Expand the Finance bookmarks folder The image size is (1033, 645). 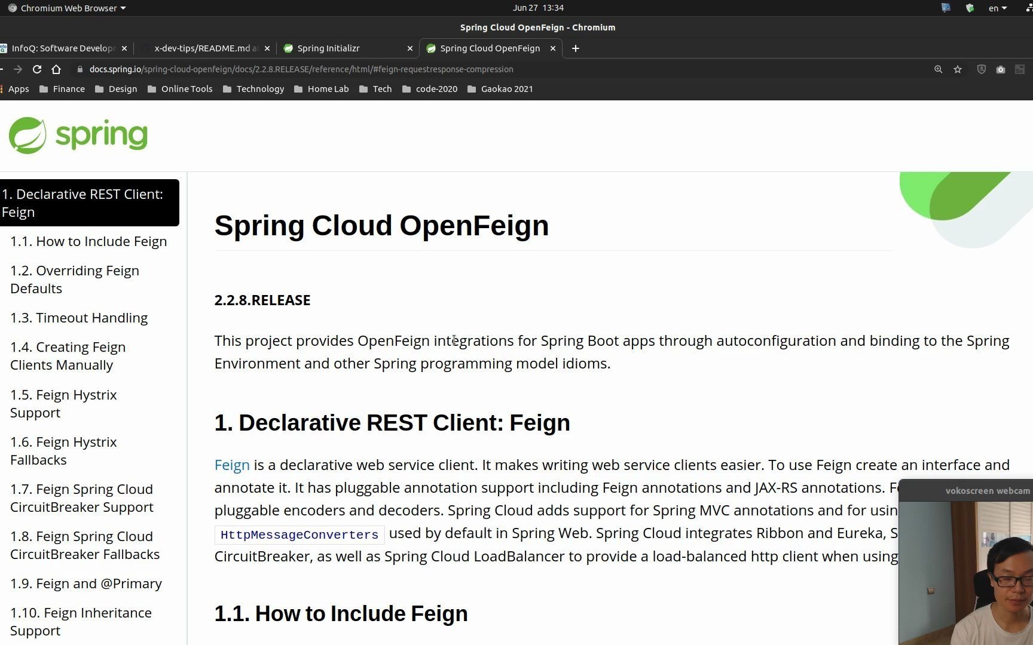click(62, 88)
